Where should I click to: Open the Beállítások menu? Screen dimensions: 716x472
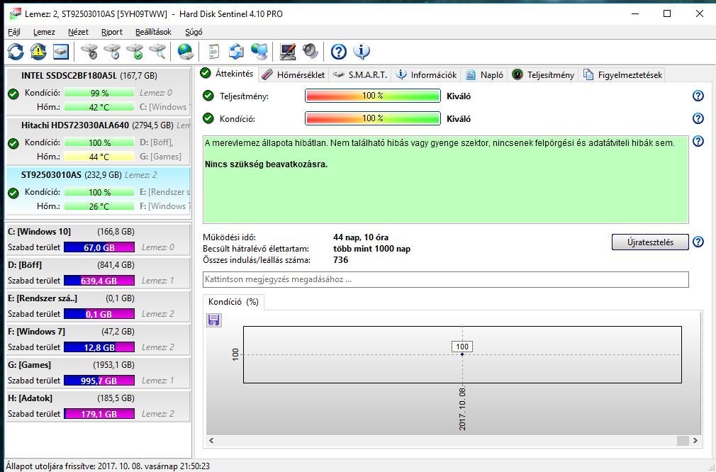click(x=153, y=32)
